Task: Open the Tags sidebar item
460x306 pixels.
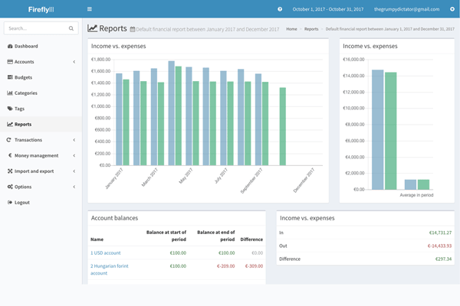Action: (21, 109)
